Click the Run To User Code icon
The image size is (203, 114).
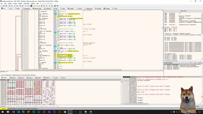point(28,6)
